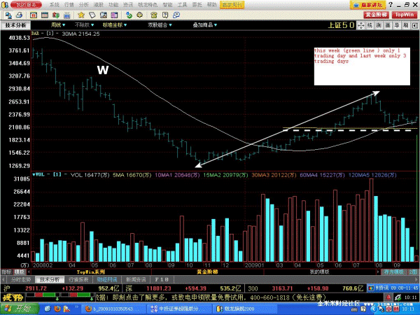The image size is (420, 315).
Task: Open the b_20091010350543 taskbar window
Action: pos(113,309)
